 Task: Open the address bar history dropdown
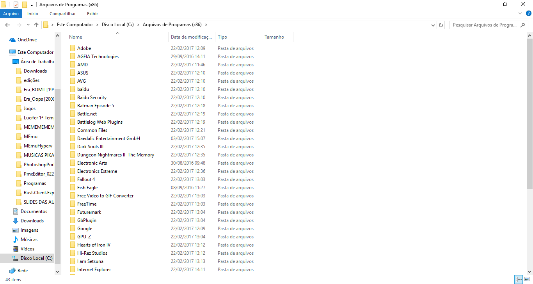[433, 25]
